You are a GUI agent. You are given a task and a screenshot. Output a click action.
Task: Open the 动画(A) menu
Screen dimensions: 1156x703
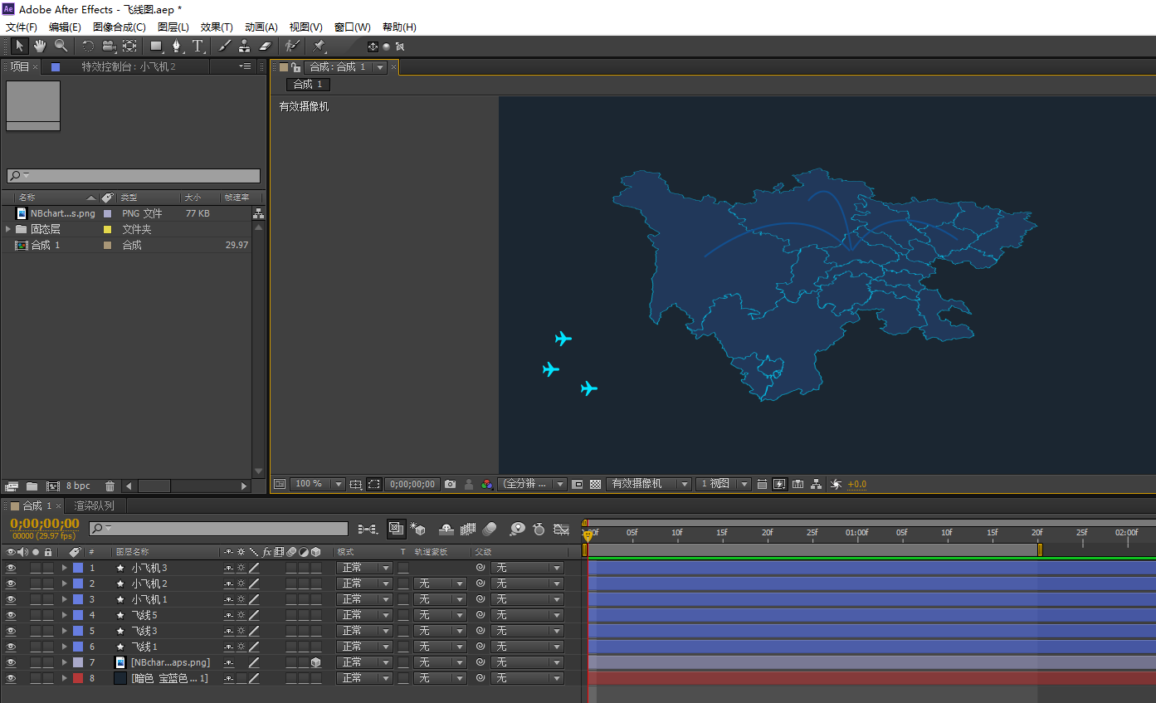click(261, 27)
